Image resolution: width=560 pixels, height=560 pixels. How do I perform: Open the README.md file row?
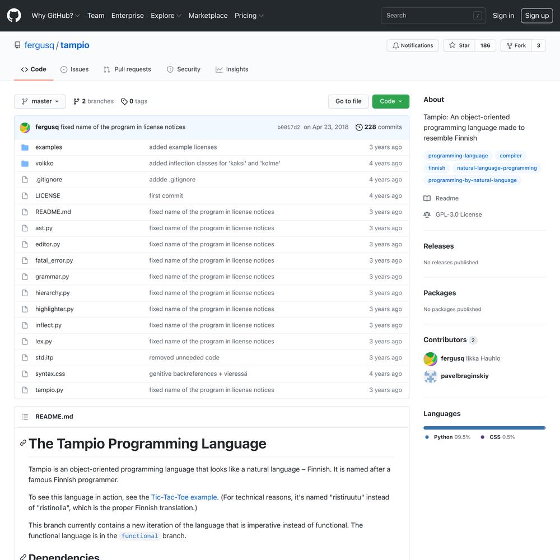pos(212,212)
